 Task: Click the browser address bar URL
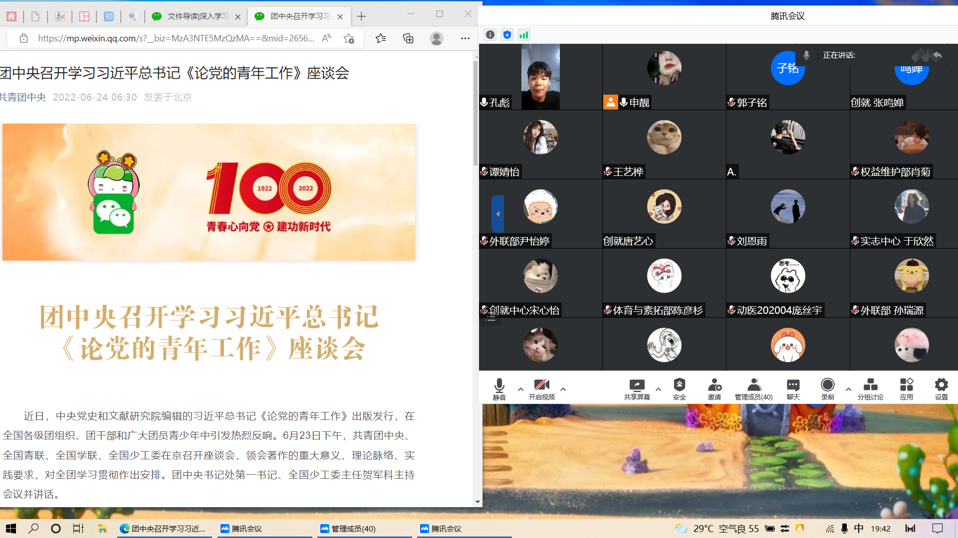pos(176,38)
